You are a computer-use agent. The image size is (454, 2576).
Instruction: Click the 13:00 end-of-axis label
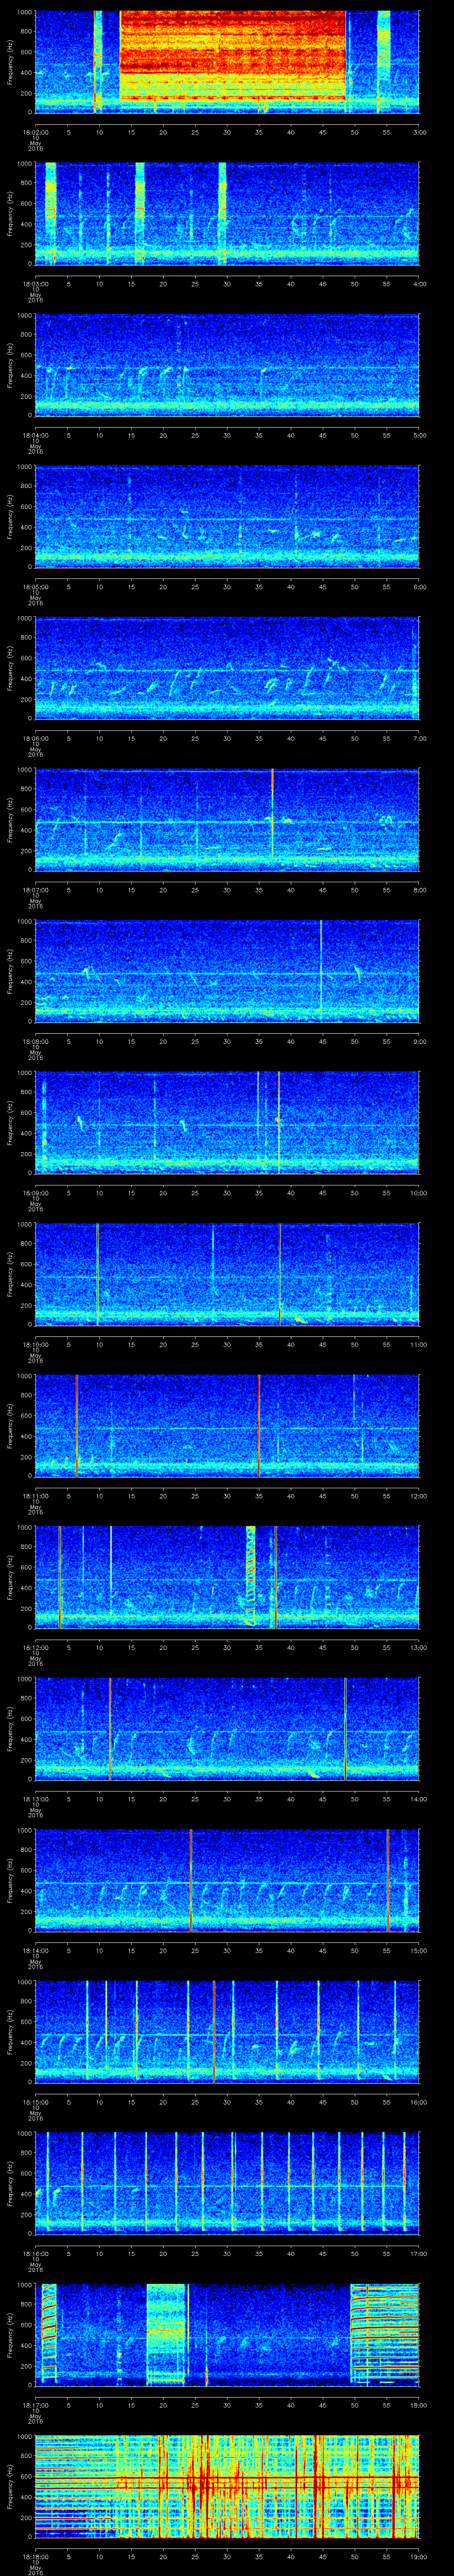coord(418,1647)
